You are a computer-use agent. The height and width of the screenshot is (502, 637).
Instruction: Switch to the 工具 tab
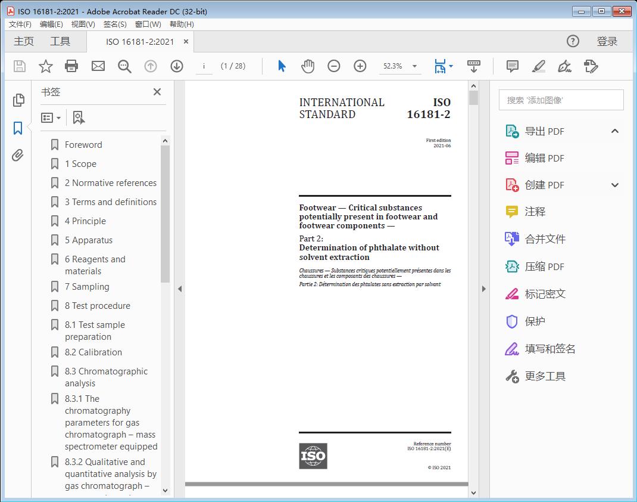tap(60, 41)
